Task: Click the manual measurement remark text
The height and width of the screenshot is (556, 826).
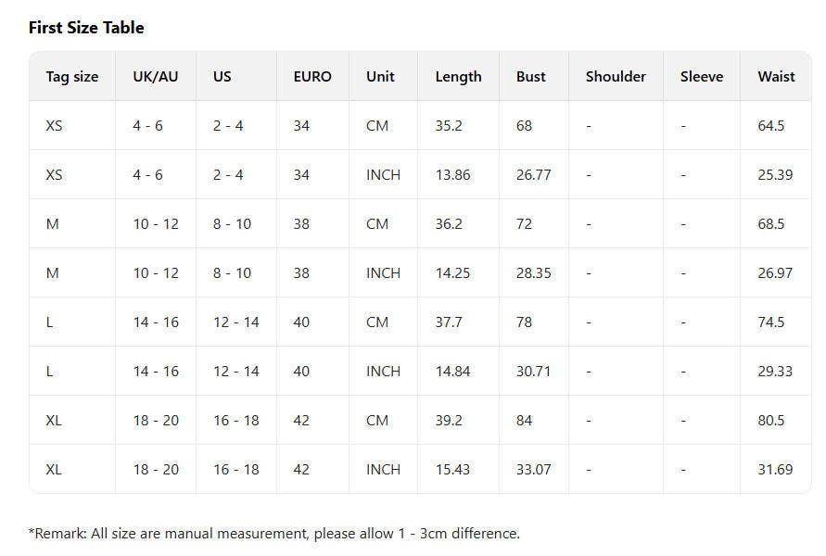Action: [274, 533]
